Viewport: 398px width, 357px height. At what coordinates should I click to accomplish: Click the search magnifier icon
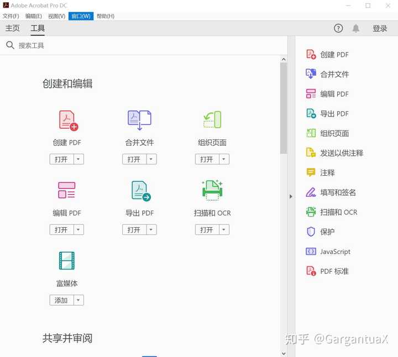click(x=10, y=45)
